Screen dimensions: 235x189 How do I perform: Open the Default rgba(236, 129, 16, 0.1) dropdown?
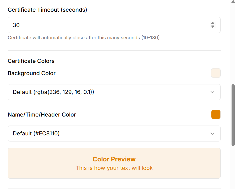106,92
